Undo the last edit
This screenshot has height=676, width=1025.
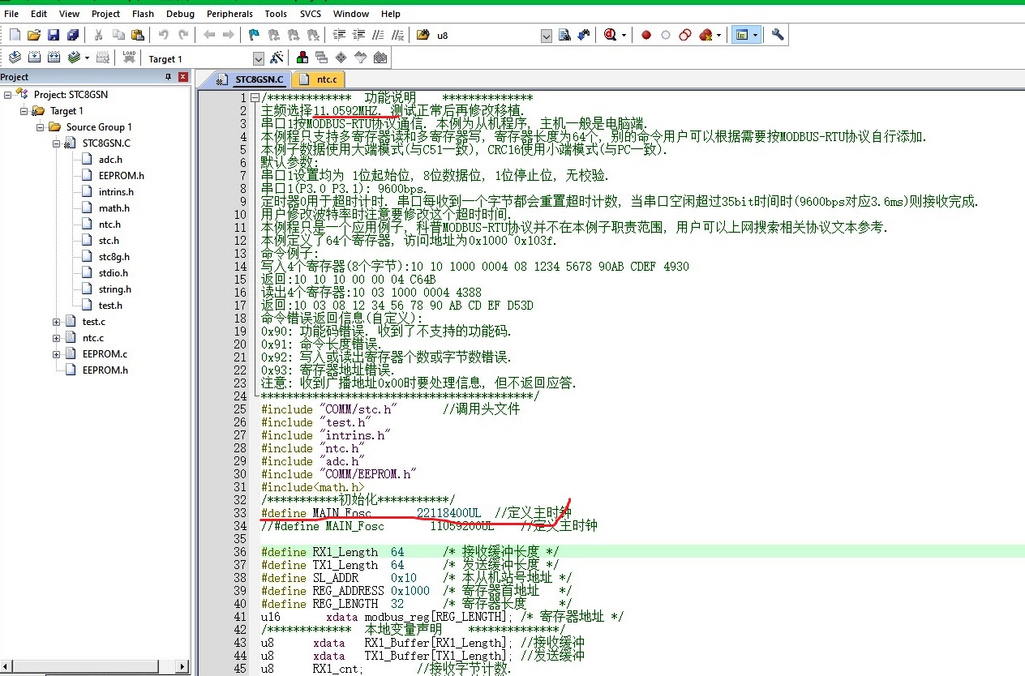click(163, 35)
